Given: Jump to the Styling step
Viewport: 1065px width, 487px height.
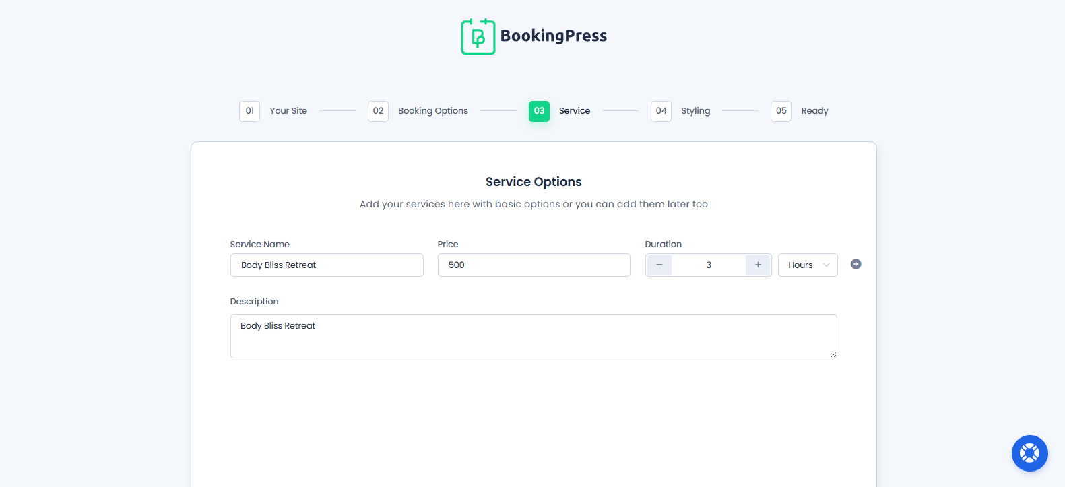Looking at the screenshot, I should point(695,111).
